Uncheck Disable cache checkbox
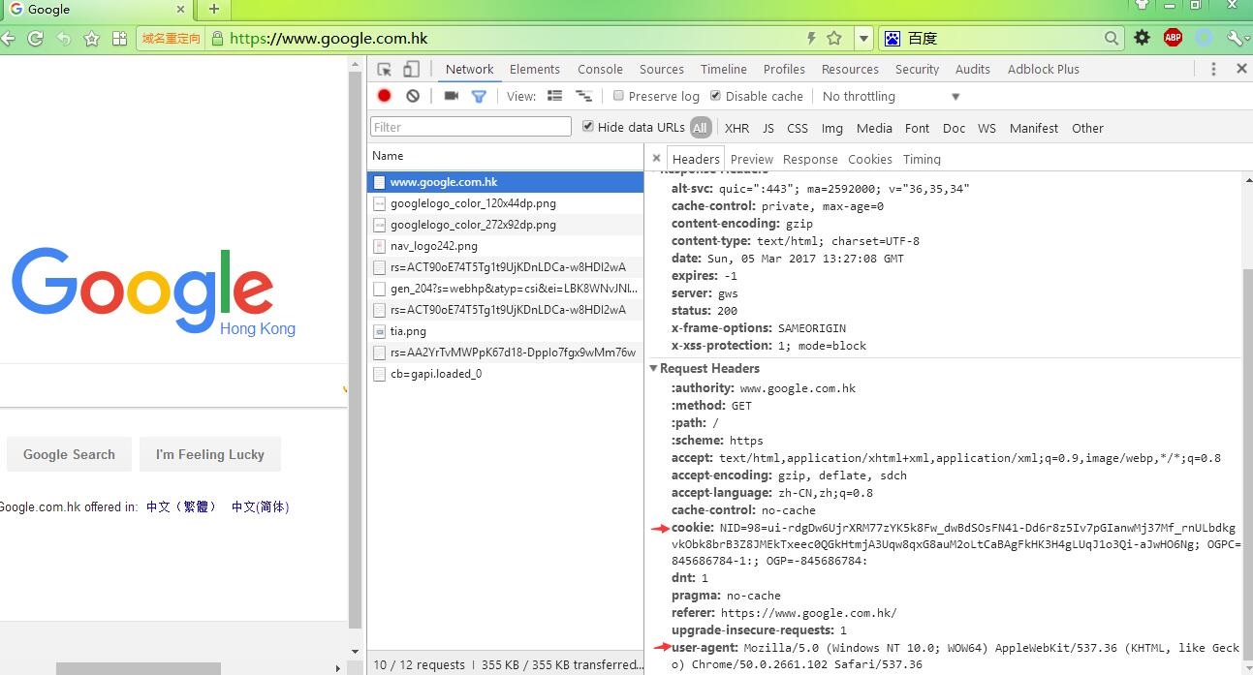This screenshot has width=1253, height=675. tap(715, 96)
